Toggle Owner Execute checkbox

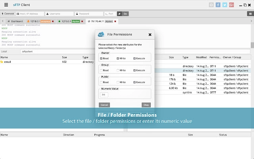[135, 58]
